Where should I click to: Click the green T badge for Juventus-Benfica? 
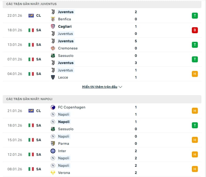(195, 15)
